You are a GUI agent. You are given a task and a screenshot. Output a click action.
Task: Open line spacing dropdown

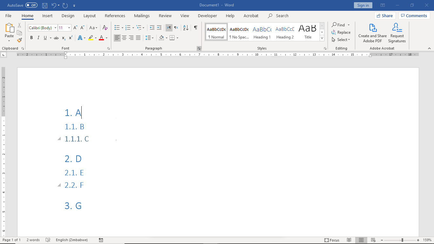click(x=153, y=38)
